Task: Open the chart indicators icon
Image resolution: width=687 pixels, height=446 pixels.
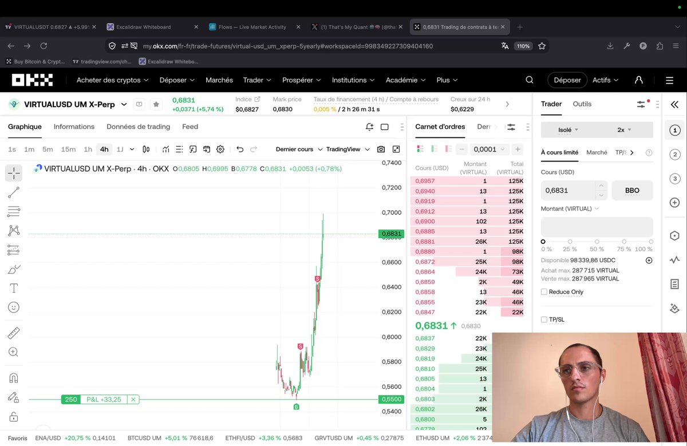Action: pos(165,149)
